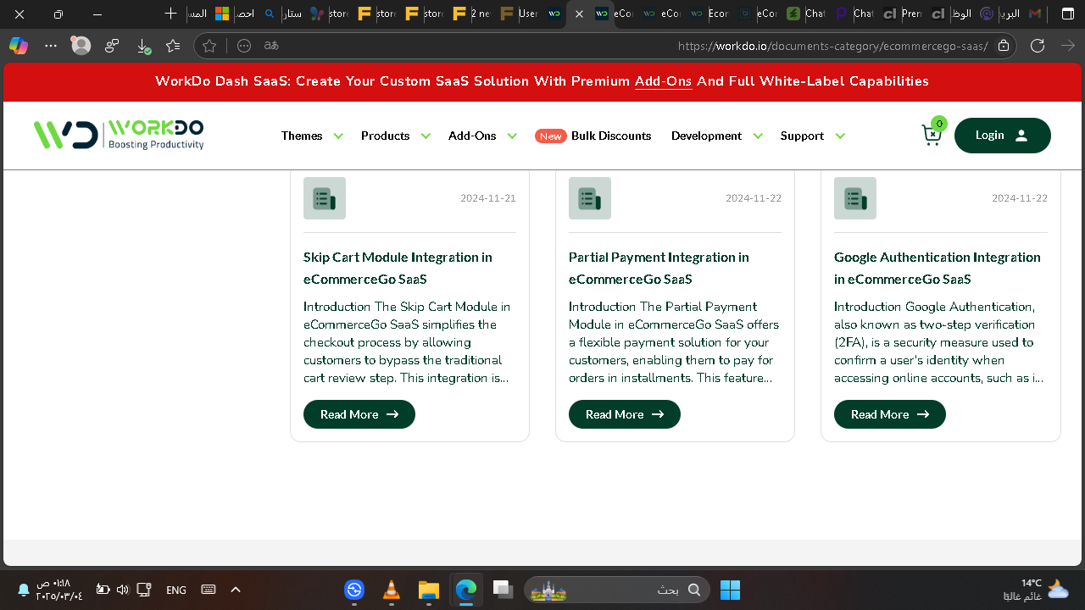Open the shopping cart icon

coord(932,135)
